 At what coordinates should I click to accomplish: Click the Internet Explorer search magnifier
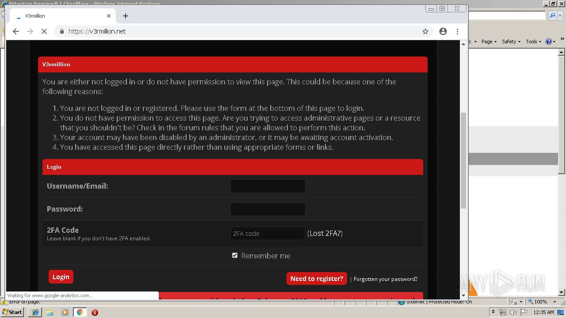pos(552,15)
